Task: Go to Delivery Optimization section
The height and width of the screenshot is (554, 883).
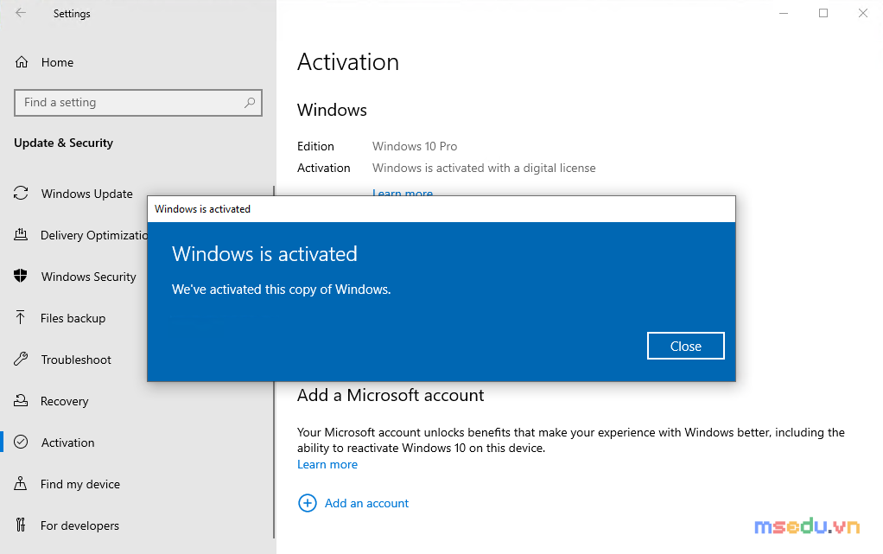Action: click(93, 235)
